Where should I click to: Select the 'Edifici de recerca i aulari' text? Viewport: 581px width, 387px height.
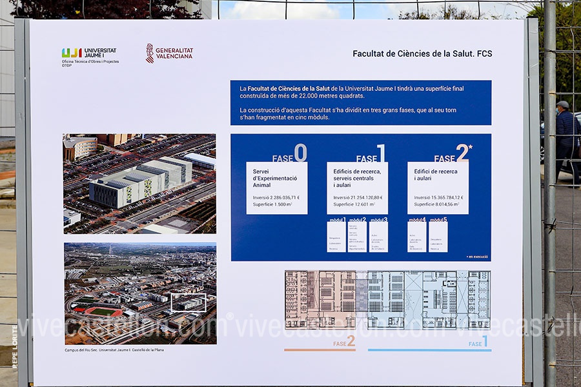pos(436,175)
